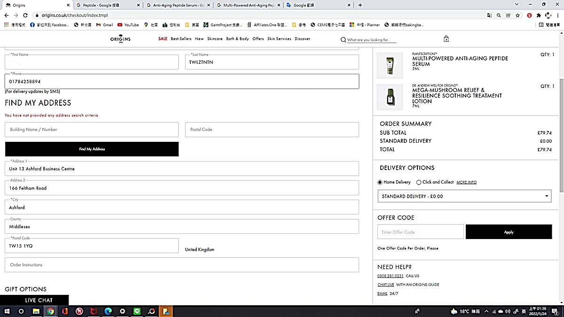Open the Gmail bookmark
Image resolution: width=564 pixels, height=317 pixels.
(x=104, y=25)
